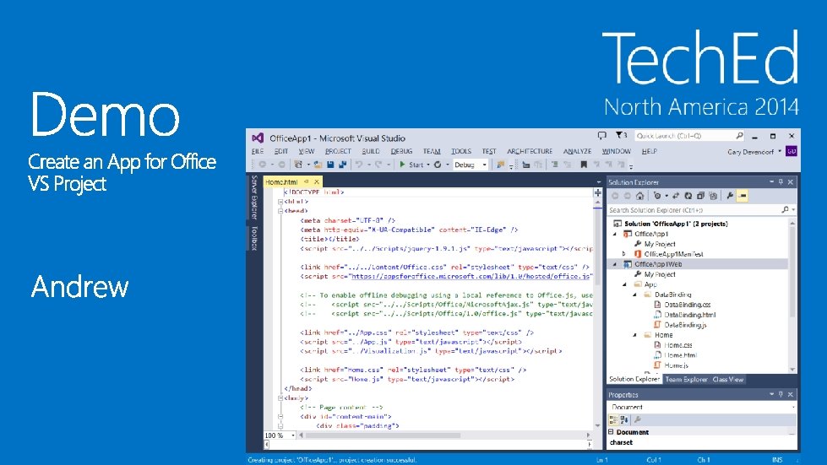This screenshot has width=827, height=465.
Task: Click the Refresh browser icon beside Start
Action: [x=438, y=165]
